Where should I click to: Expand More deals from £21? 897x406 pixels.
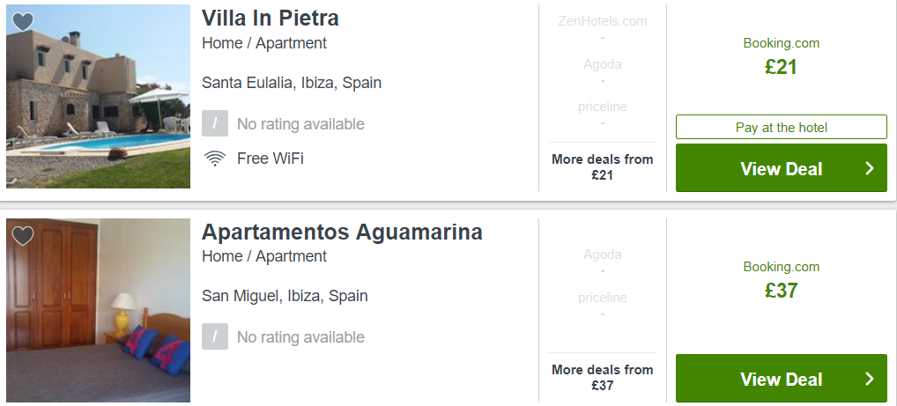tap(603, 167)
